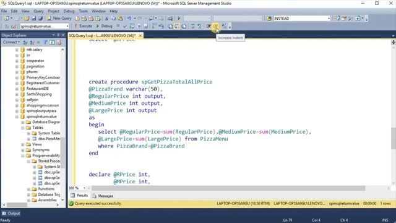Click the editor vertical scrollbar thumb
The height and width of the screenshot is (223, 396).
click(x=394, y=138)
